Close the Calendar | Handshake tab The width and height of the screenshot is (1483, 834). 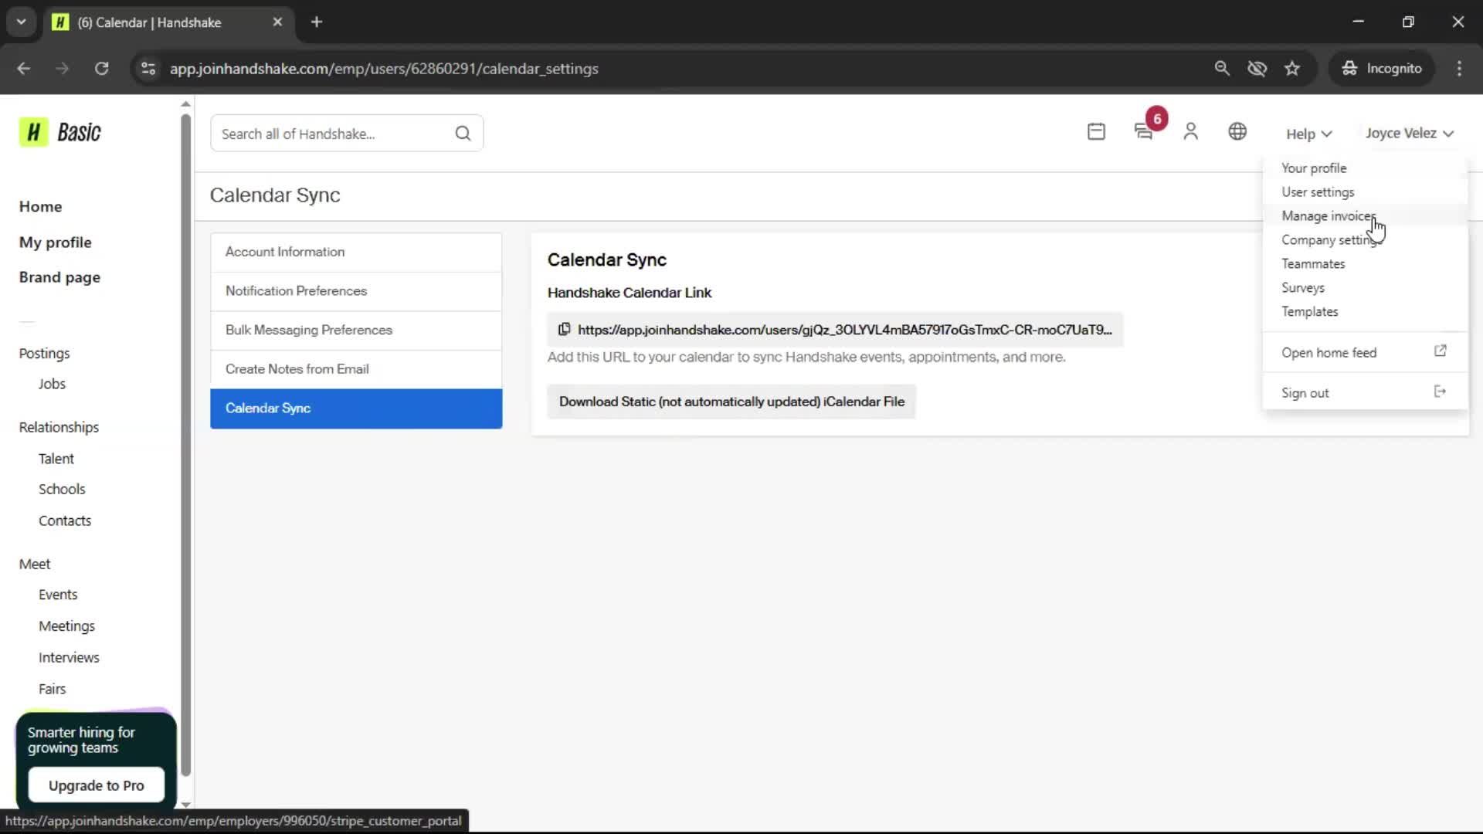277,22
